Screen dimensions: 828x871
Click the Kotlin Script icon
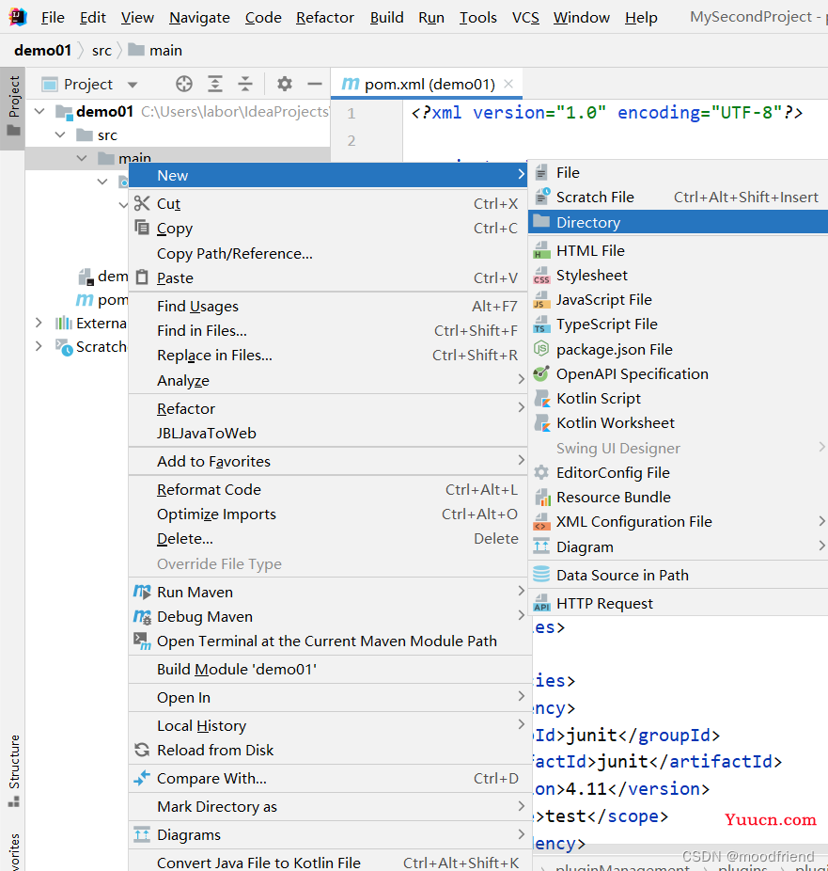click(541, 398)
